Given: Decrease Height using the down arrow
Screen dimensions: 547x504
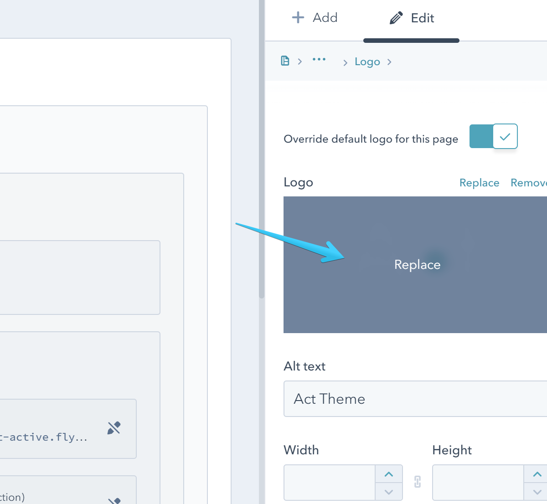Looking at the screenshot, I should click(x=537, y=492).
